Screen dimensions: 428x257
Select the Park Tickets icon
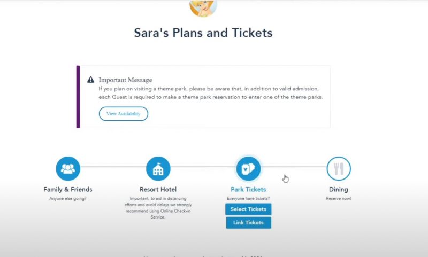pyautogui.click(x=248, y=168)
